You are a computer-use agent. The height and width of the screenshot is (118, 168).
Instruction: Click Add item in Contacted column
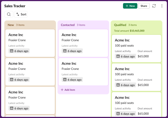pos(68,90)
